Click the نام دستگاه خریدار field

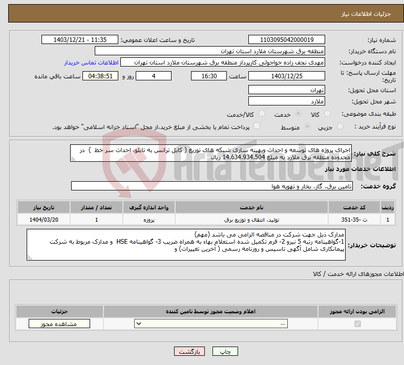210,51
